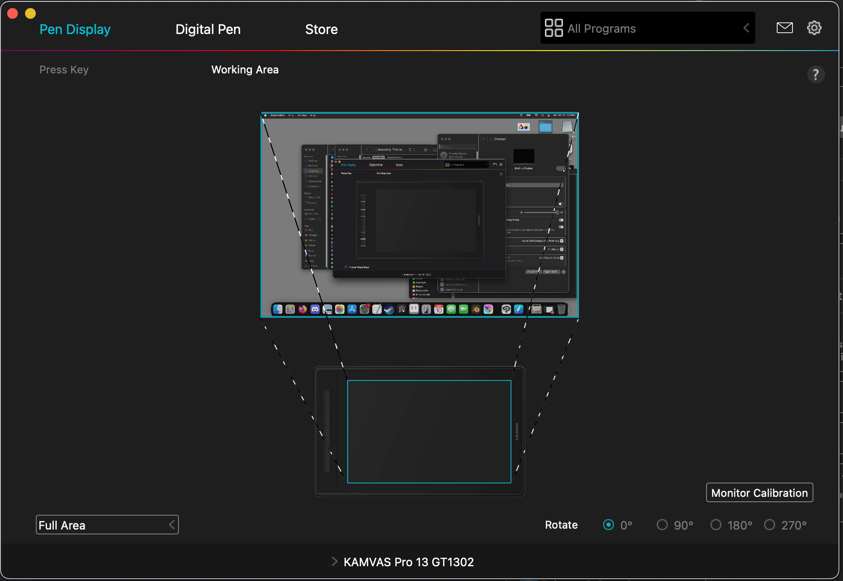Open the Store tab

pyautogui.click(x=321, y=30)
